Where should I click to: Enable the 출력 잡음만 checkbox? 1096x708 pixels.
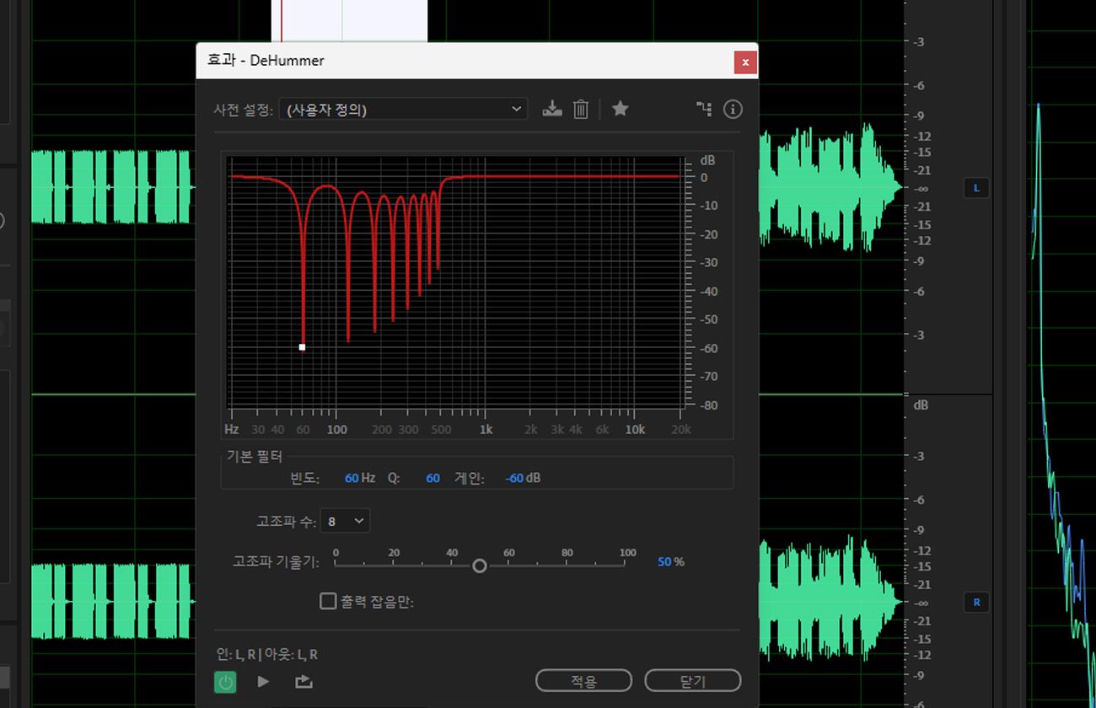point(328,601)
